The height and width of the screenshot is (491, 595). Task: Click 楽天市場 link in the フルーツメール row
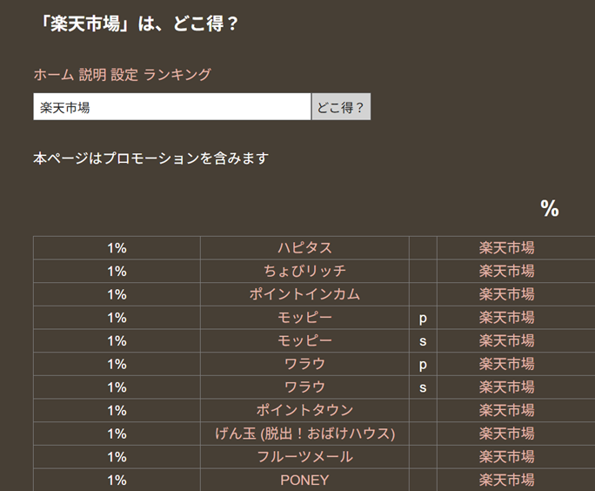click(x=506, y=456)
